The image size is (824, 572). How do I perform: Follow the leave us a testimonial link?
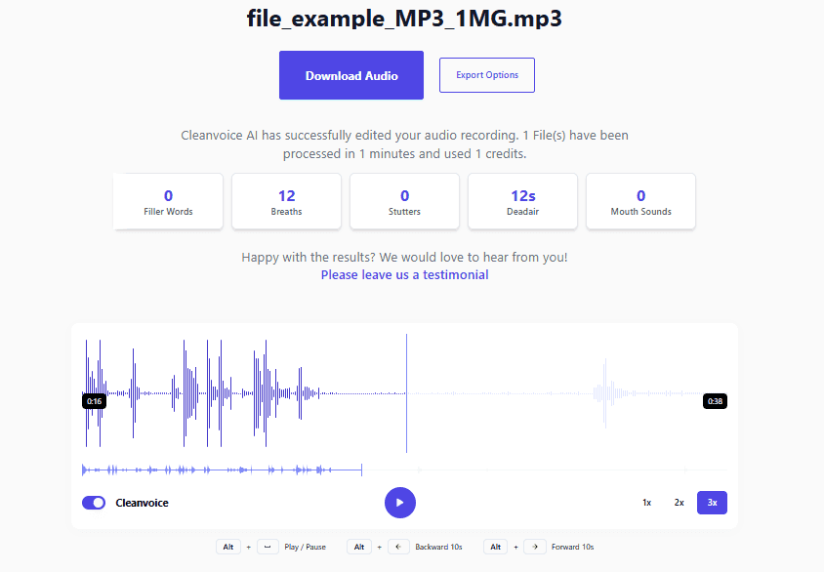point(404,275)
